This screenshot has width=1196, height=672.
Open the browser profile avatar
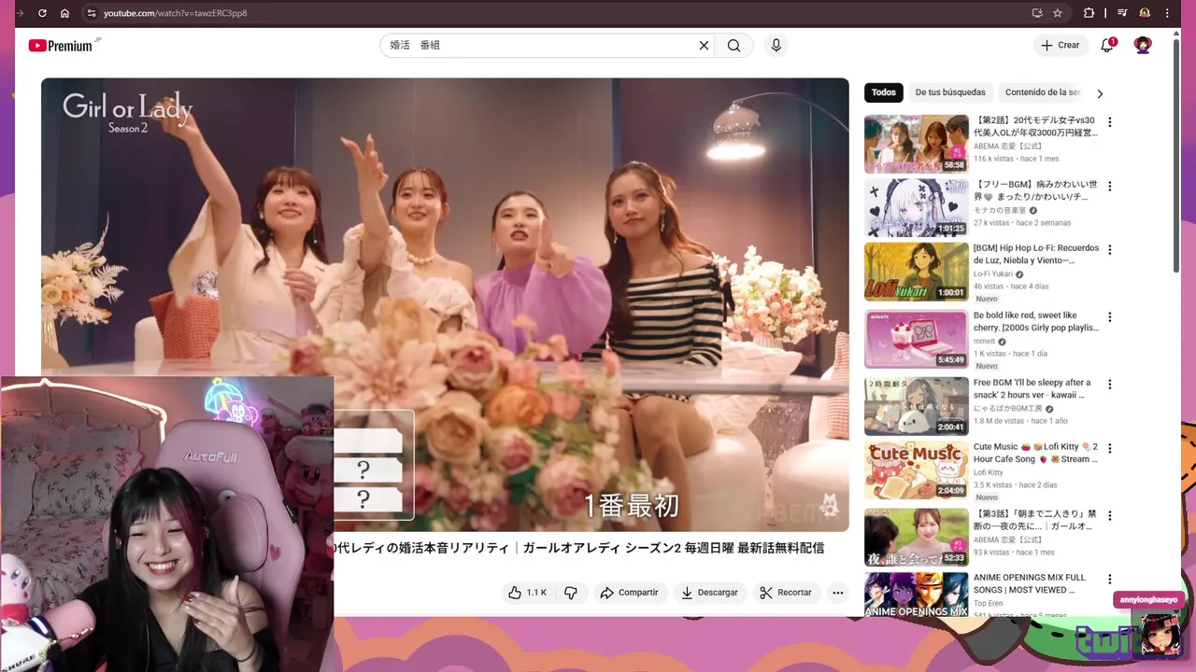(1145, 13)
